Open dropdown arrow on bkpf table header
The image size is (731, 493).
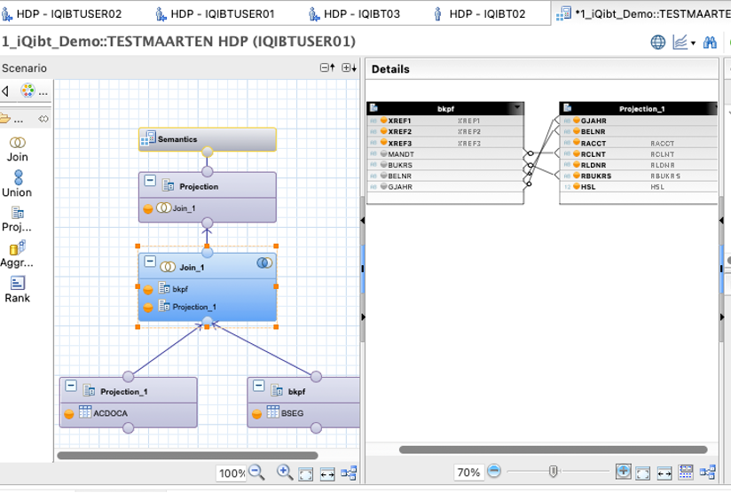pyautogui.click(x=517, y=107)
